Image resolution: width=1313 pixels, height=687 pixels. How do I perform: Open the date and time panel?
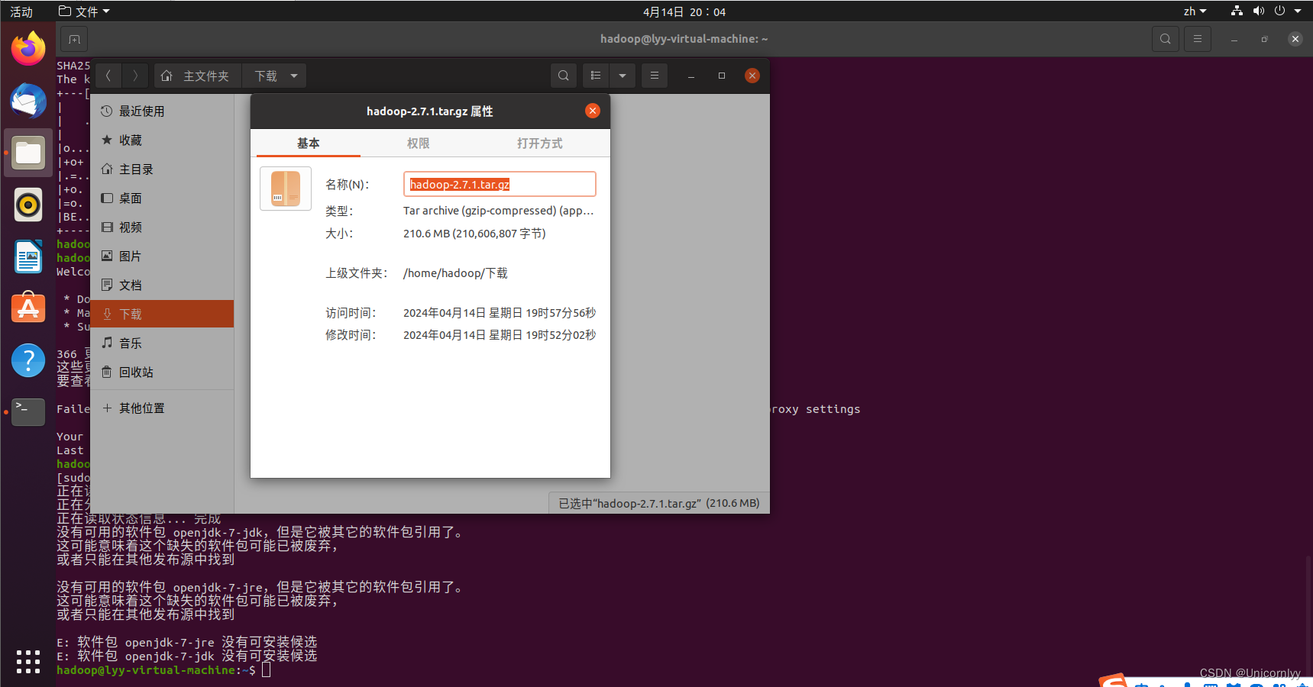[x=684, y=11]
